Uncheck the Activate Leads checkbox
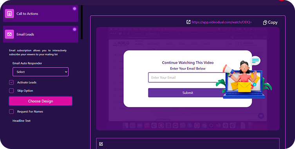 point(11,82)
